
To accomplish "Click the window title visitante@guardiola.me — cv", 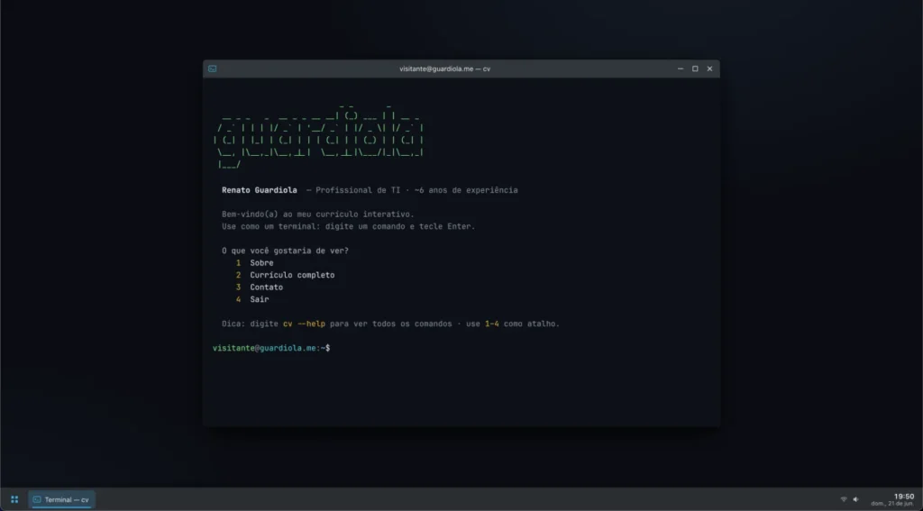I will pos(445,68).
